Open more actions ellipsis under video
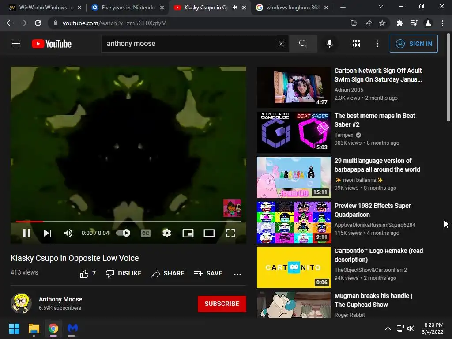This screenshot has width=452, height=339. click(x=237, y=274)
